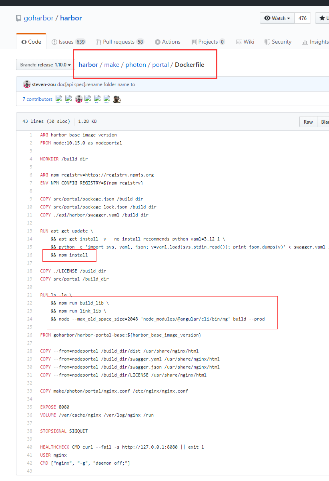
Task: Click line number 1
Action: tap(30, 135)
